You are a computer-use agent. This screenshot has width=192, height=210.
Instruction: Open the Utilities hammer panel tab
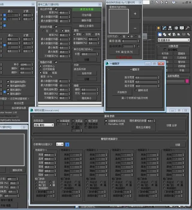point(187,28)
